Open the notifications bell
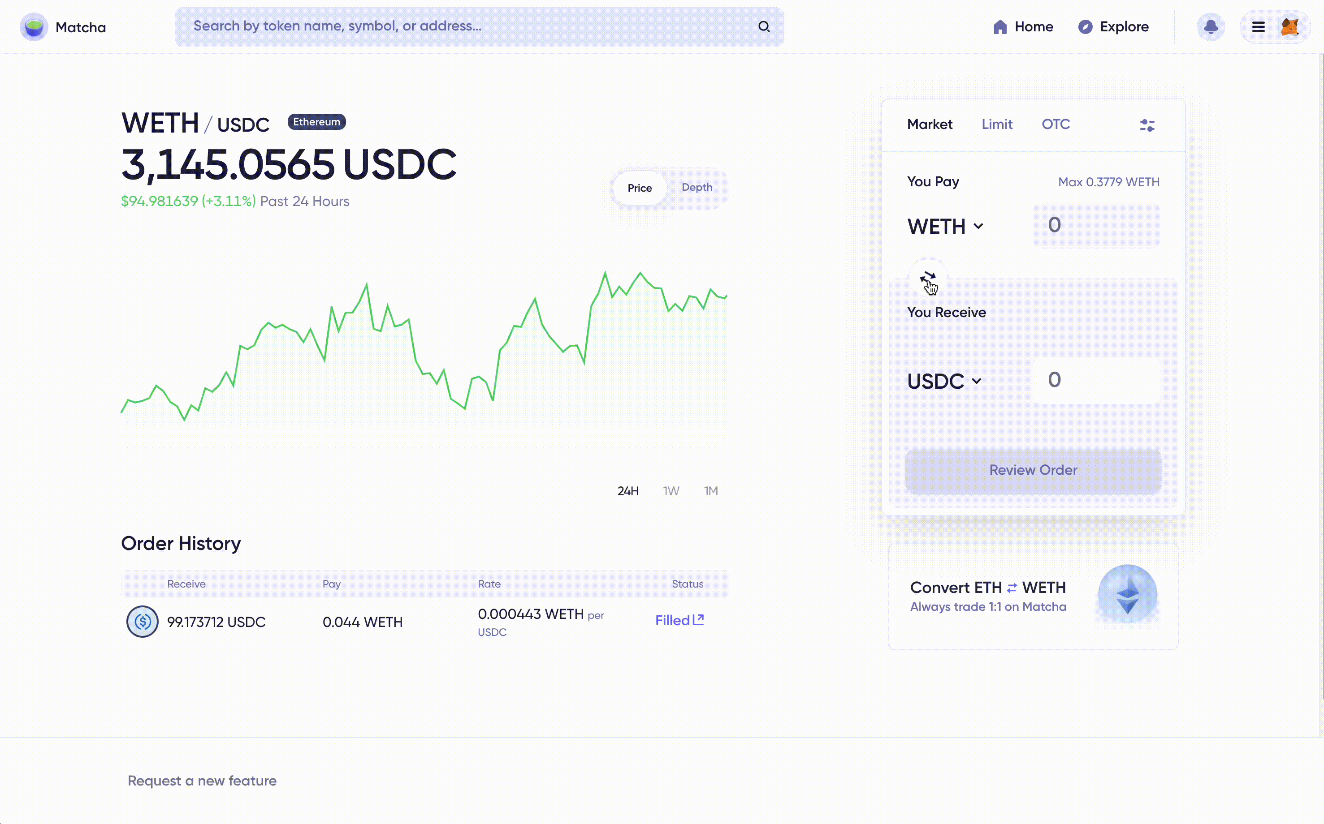Viewport: 1324px width, 824px height. (1211, 27)
